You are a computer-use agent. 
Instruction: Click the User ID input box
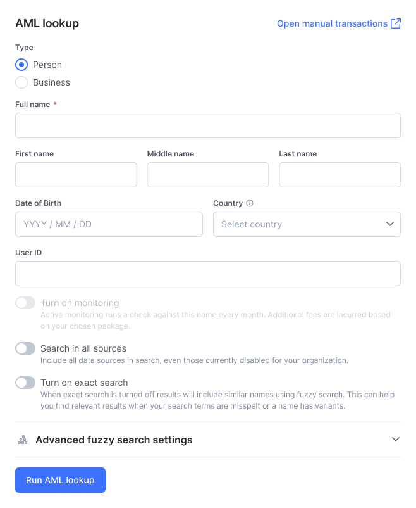(207, 274)
